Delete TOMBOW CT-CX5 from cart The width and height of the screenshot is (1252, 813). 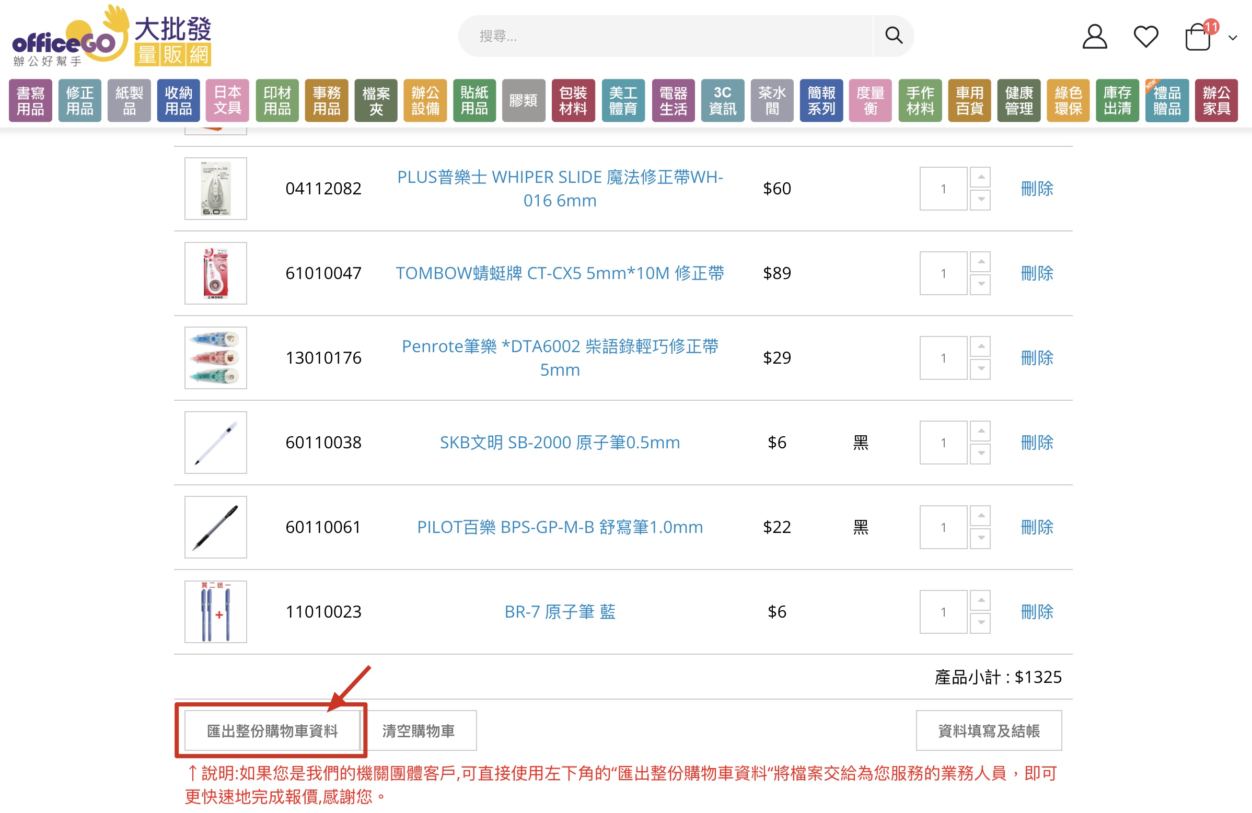(x=1037, y=273)
